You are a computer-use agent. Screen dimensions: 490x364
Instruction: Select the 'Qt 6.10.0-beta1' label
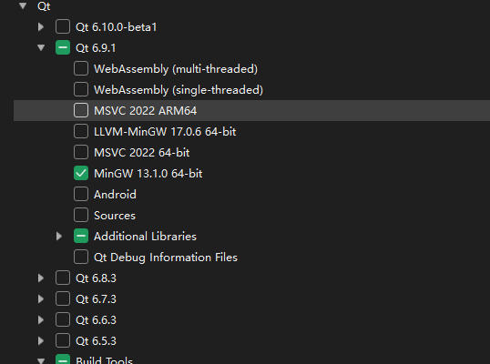[x=116, y=27]
